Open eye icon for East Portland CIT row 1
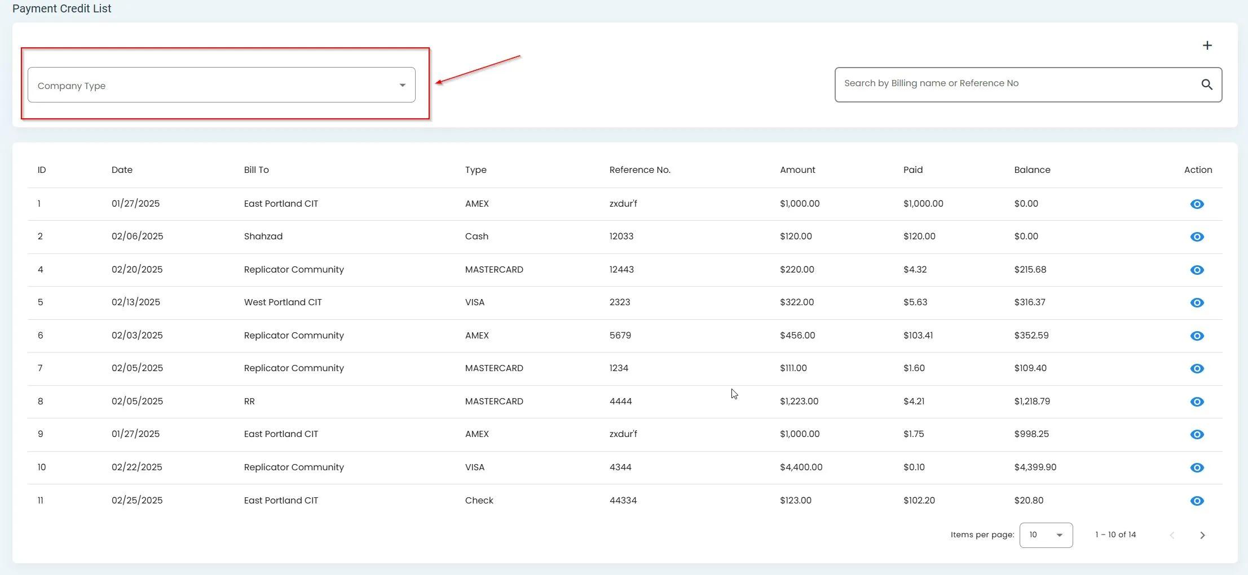Image resolution: width=1248 pixels, height=575 pixels. 1197,204
